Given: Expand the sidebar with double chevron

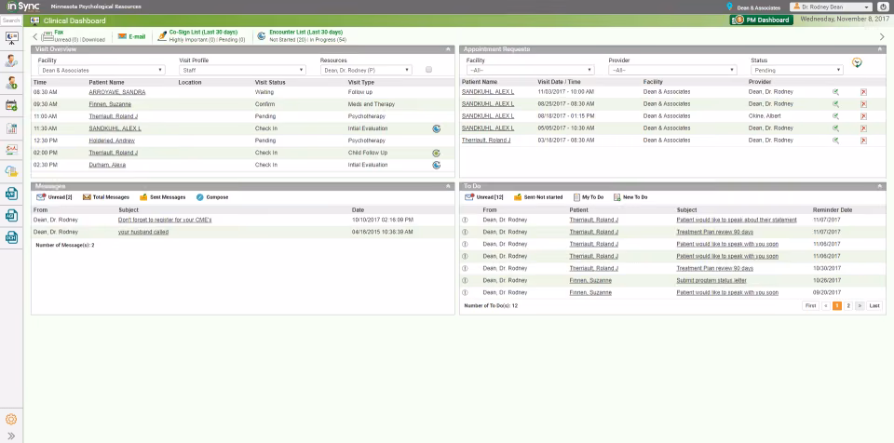Looking at the screenshot, I should (11, 436).
